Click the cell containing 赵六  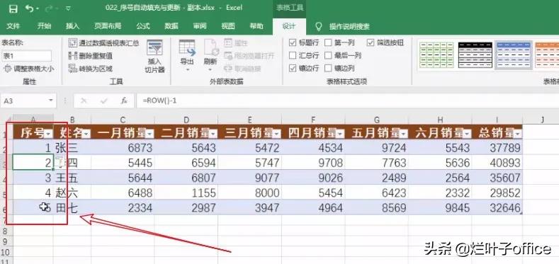click(x=72, y=193)
